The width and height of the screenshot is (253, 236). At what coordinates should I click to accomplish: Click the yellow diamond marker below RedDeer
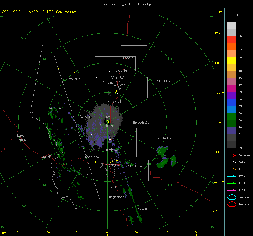pos(116,91)
